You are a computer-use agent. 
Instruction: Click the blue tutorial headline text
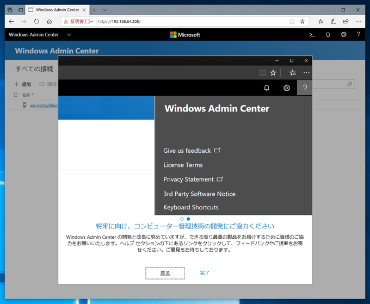pos(185,226)
